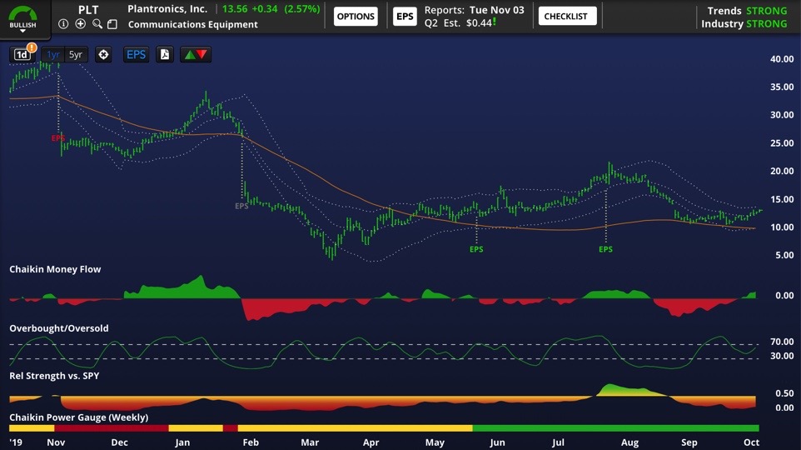The height and width of the screenshot is (450, 801).
Task: Export chart with the PDF icon
Action: [165, 55]
